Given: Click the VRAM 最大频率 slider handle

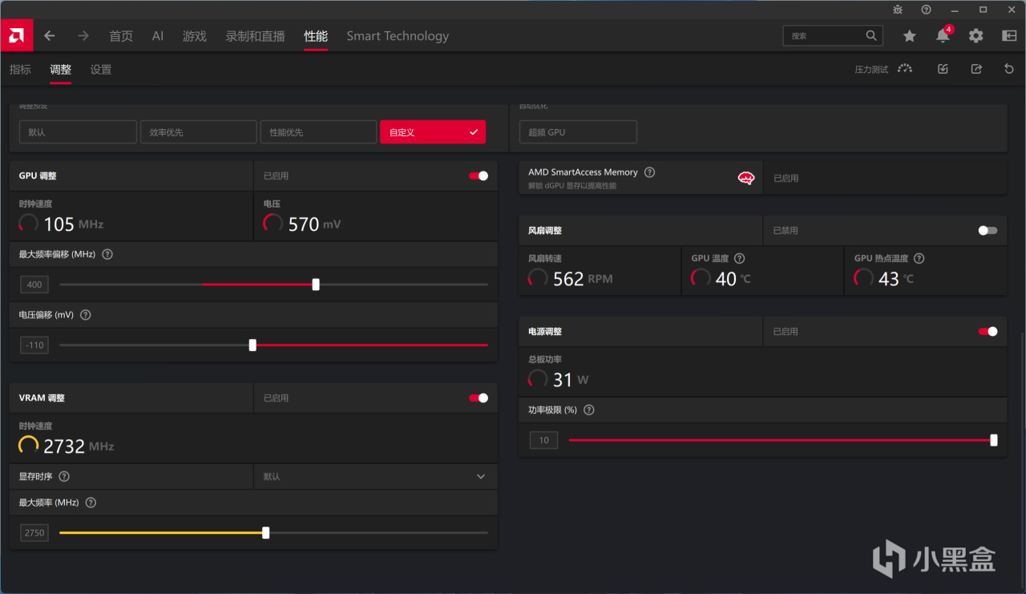Looking at the screenshot, I should click(266, 532).
